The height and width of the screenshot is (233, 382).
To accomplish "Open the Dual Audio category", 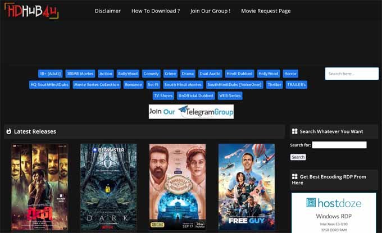I will pos(210,74).
